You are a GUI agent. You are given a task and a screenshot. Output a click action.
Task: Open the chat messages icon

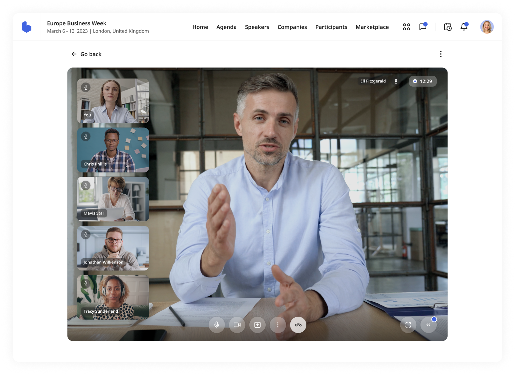click(x=423, y=26)
